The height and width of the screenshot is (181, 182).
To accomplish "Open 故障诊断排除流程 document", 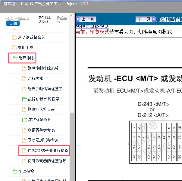I will [x=43, y=68].
